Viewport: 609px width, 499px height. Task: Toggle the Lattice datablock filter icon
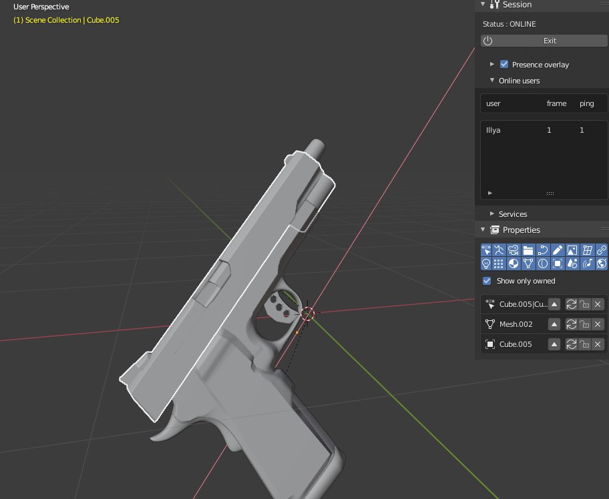point(587,250)
